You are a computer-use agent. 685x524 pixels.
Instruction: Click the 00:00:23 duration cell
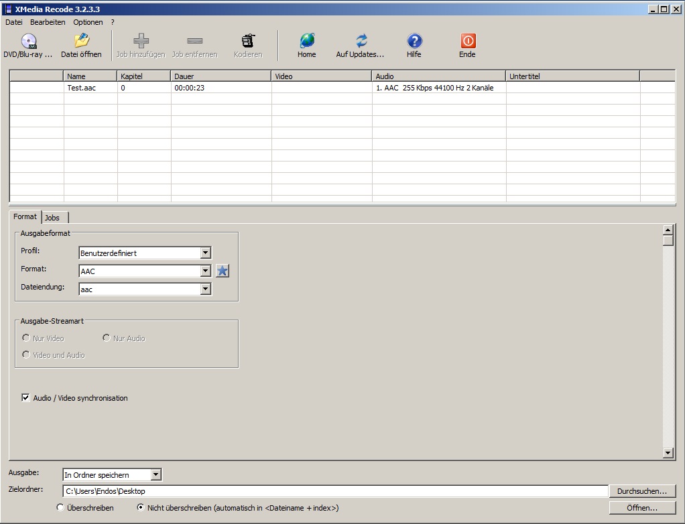[221, 88]
